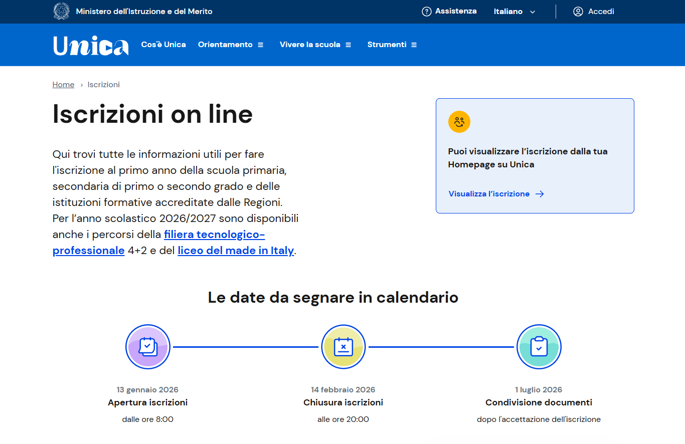Screen dimensions: 685x444
Task: Click the arrow next to Visualizza l'iscrizione
Action: tap(540, 194)
